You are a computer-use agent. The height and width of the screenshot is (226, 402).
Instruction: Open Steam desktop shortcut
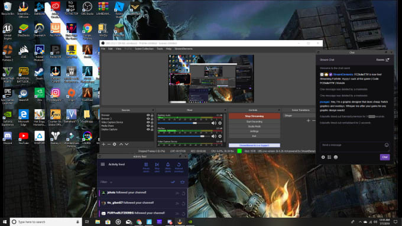[x=40, y=74]
